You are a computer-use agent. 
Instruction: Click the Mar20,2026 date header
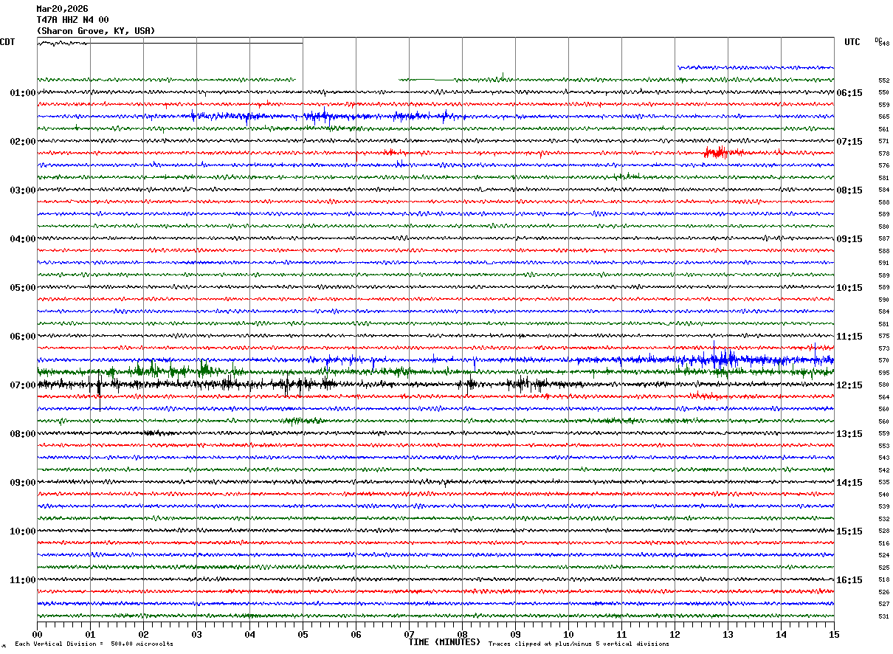tap(62, 9)
